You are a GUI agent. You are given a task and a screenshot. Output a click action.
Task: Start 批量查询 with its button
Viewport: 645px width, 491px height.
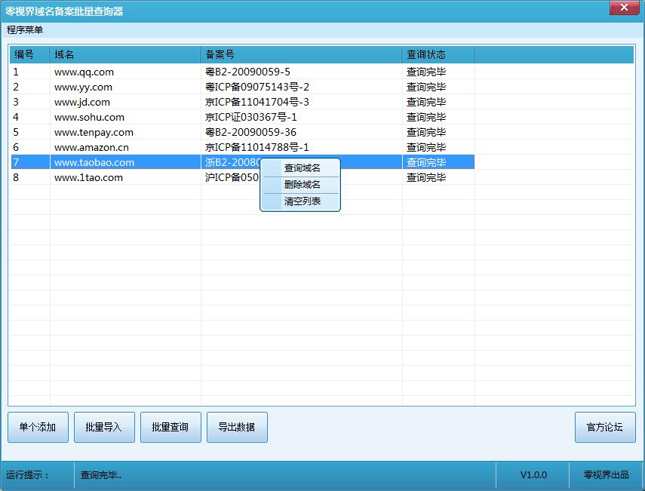pyautogui.click(x=170, y=427)
